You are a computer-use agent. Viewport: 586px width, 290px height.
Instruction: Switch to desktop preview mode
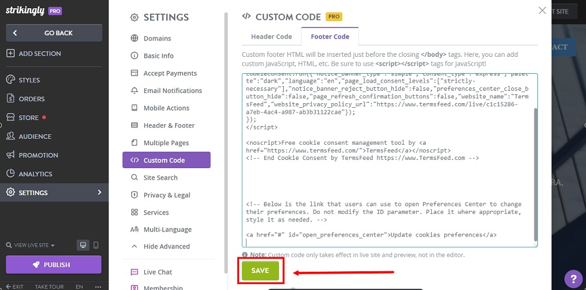click(x=83, y=245)
